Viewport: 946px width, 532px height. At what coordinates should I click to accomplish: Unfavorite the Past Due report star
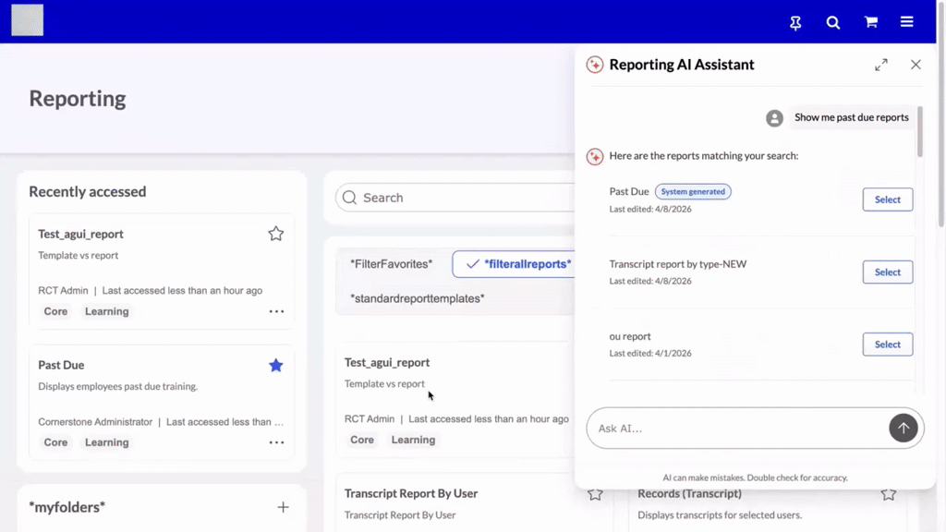tap(275, 365)
